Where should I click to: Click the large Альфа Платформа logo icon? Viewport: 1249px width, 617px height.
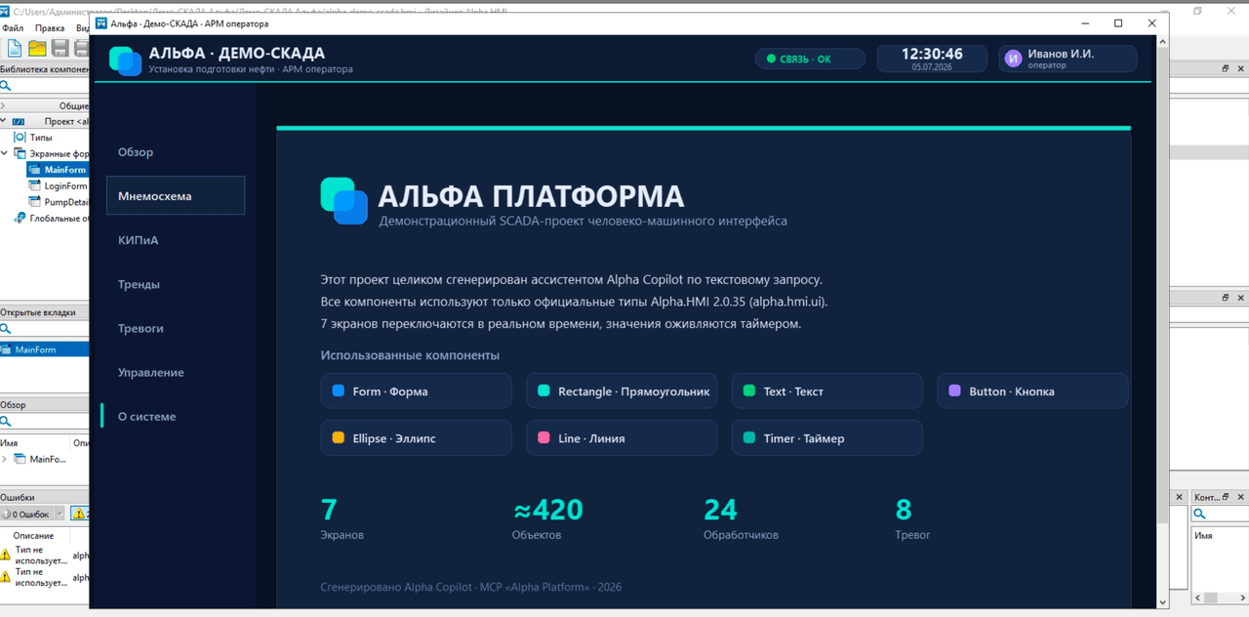343,200
